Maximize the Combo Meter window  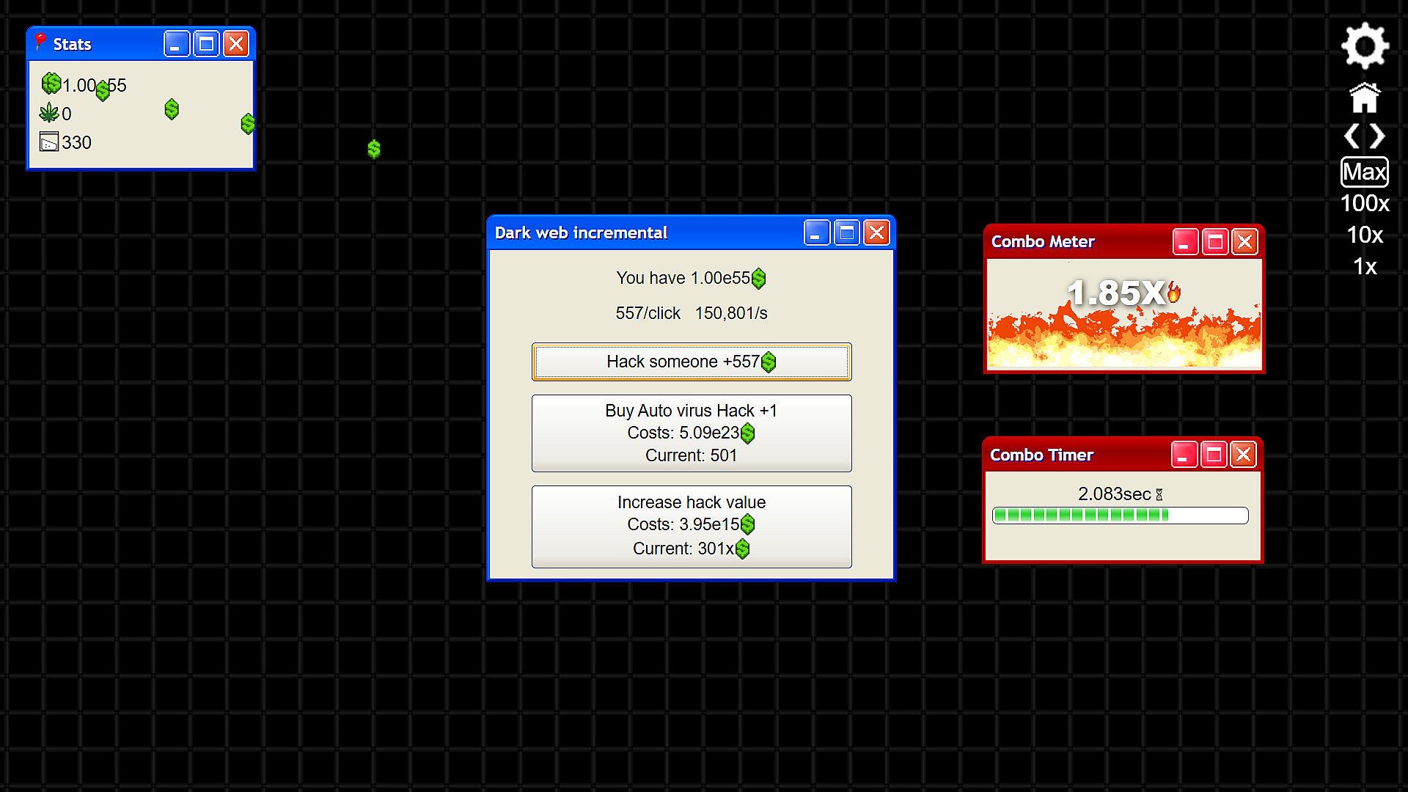(1214, 242)
